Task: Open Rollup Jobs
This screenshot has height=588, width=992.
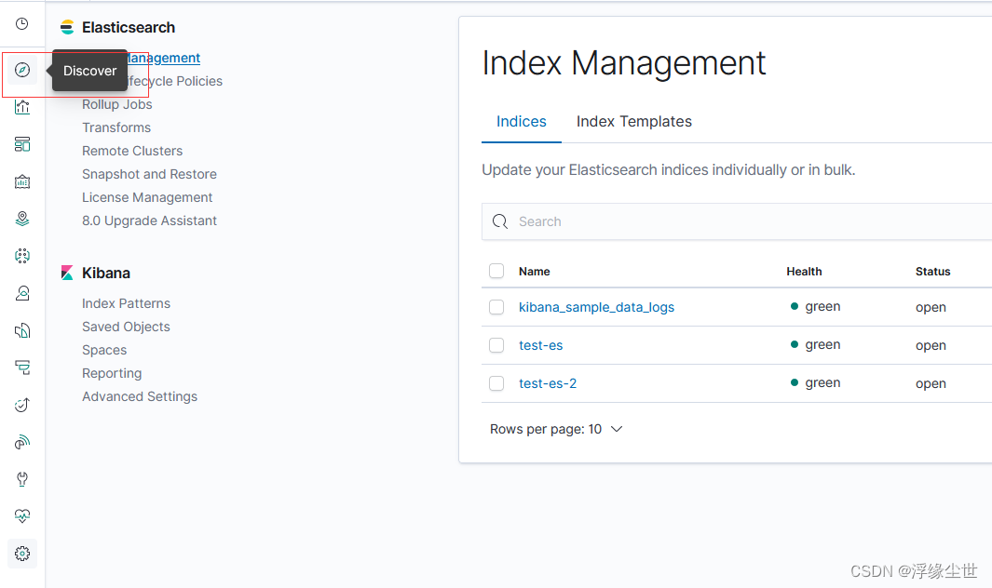Action: point(117,104)
